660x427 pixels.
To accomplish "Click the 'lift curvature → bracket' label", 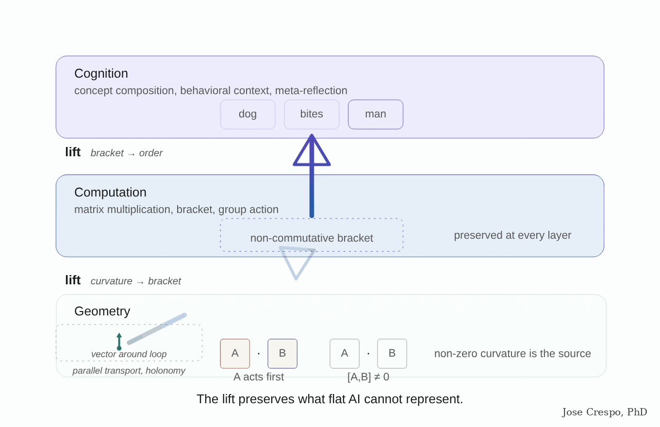I will pyautogui.click(x=123, y=280).
